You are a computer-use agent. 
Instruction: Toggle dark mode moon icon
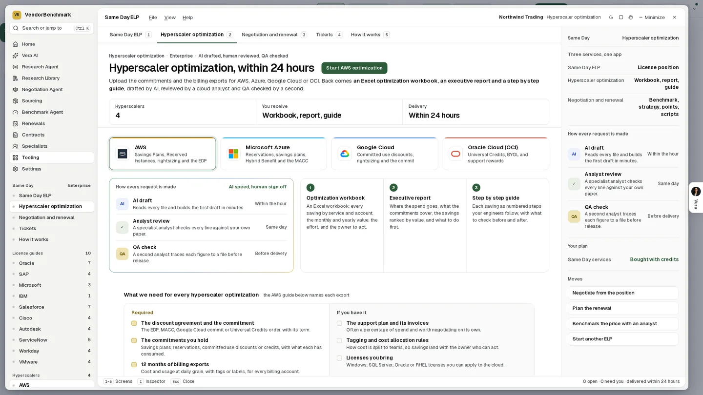pyautogui.click(x=611, y=17)
